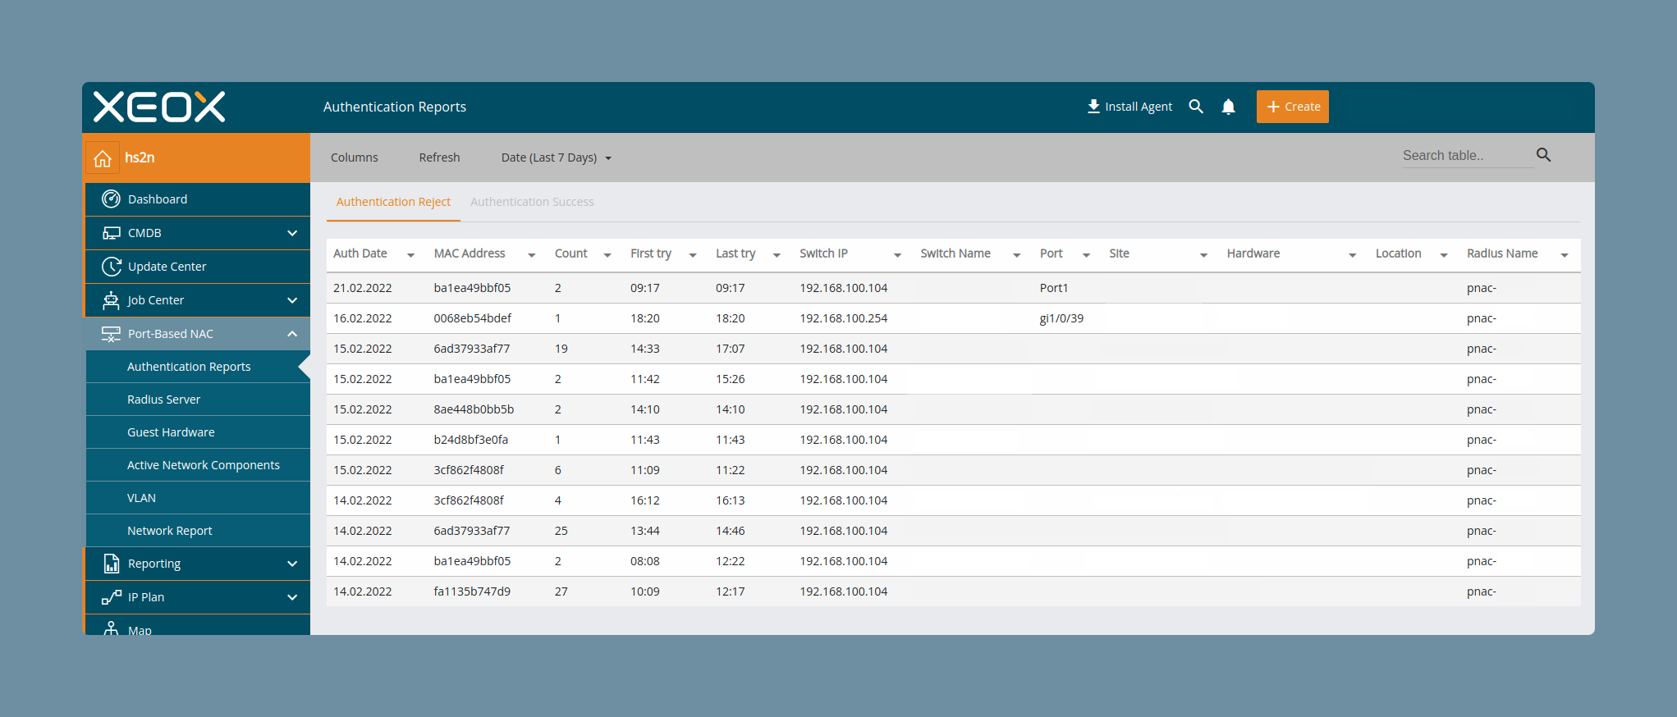
Task: Open the Radius Name column dropdown arrow
Action: coord(1565,255)
